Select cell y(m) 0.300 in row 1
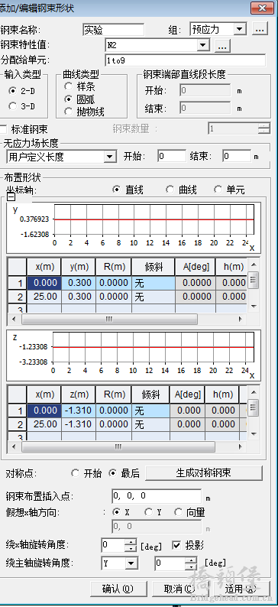This screenshot has height=607, width=278. tap(79, 283)
